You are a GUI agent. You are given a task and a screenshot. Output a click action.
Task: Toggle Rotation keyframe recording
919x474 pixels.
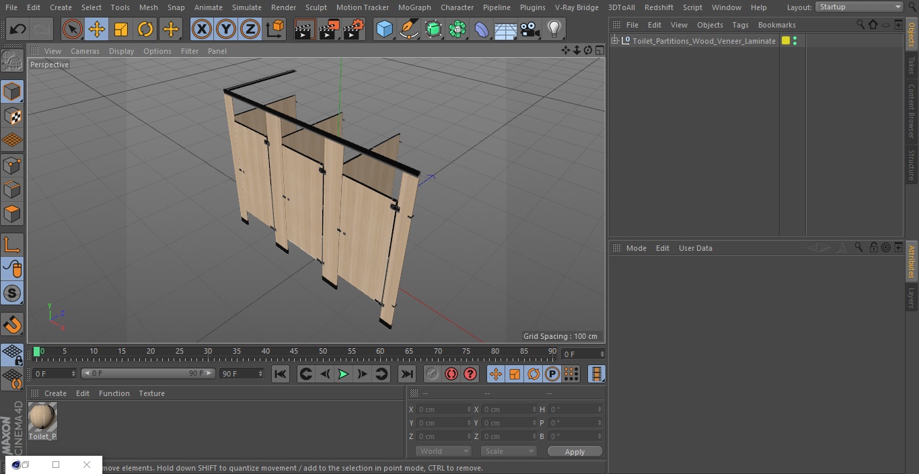pyautogui.click(x=534, y=374)
